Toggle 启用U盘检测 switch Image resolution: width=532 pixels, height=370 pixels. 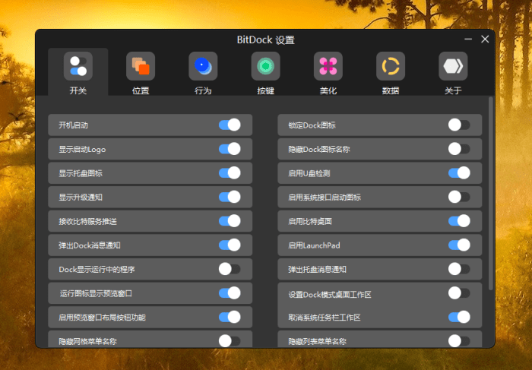pos(459,173)
